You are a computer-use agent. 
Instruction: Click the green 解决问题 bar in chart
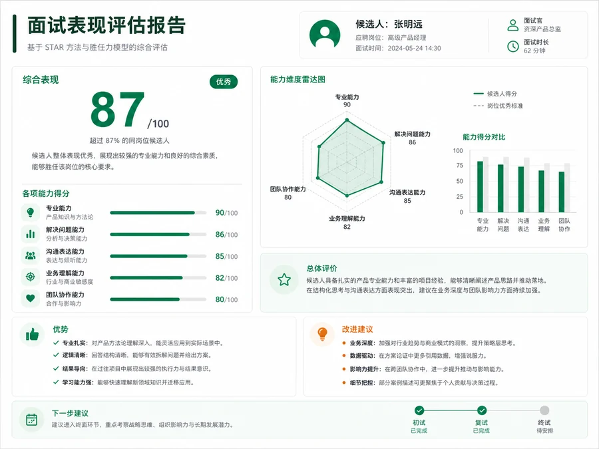tap(500, 188)
